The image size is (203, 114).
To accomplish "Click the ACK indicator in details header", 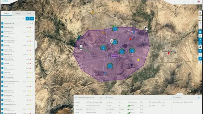I will click(101, 98).
